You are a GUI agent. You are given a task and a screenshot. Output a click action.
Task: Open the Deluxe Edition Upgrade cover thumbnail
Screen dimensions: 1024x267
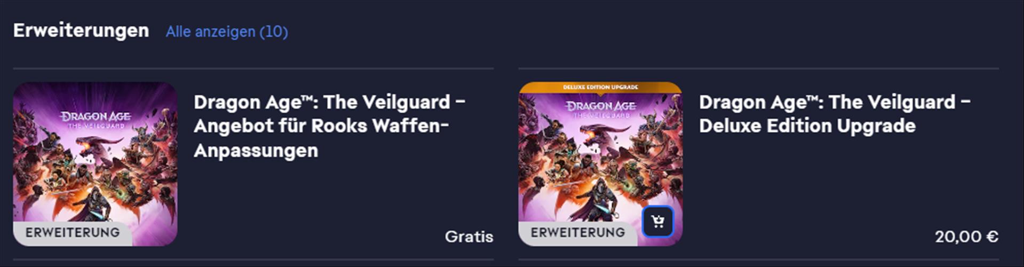601,164
